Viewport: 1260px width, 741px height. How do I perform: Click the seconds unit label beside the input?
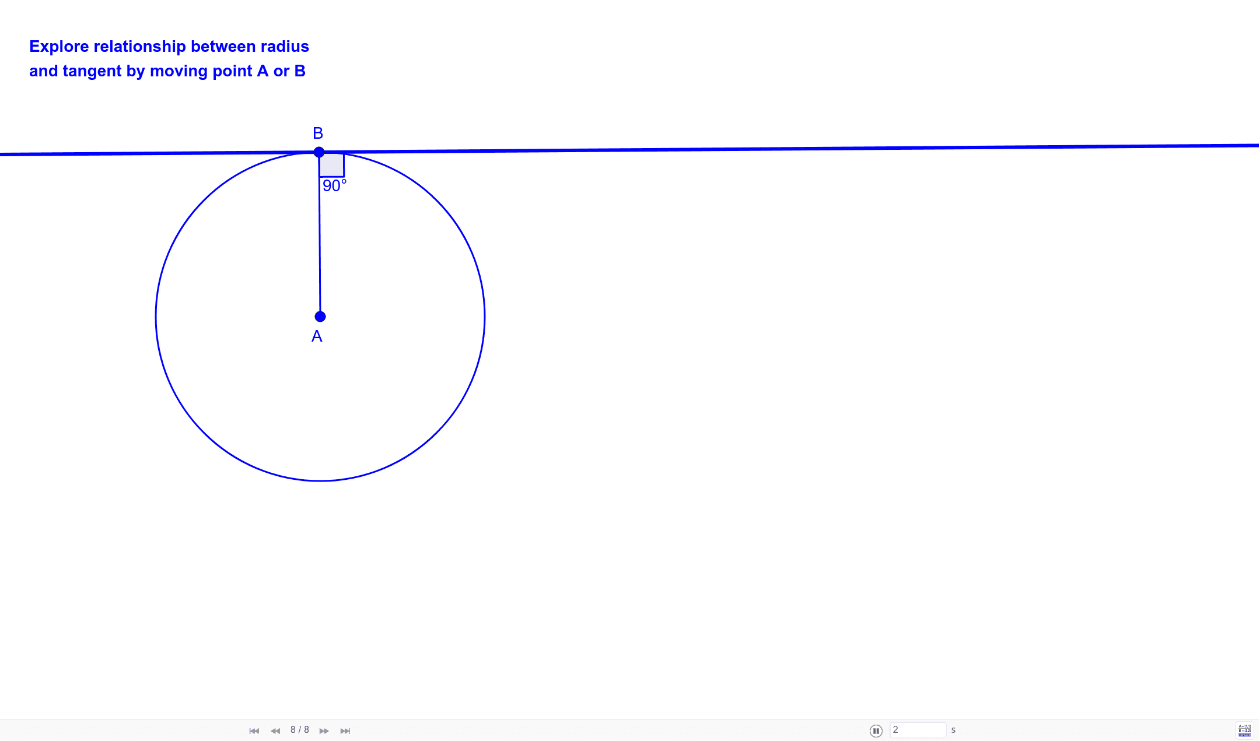[x=953, y=729]
